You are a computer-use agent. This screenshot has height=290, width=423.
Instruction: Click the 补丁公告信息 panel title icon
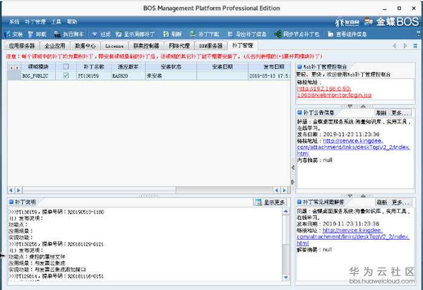point(299,112)
